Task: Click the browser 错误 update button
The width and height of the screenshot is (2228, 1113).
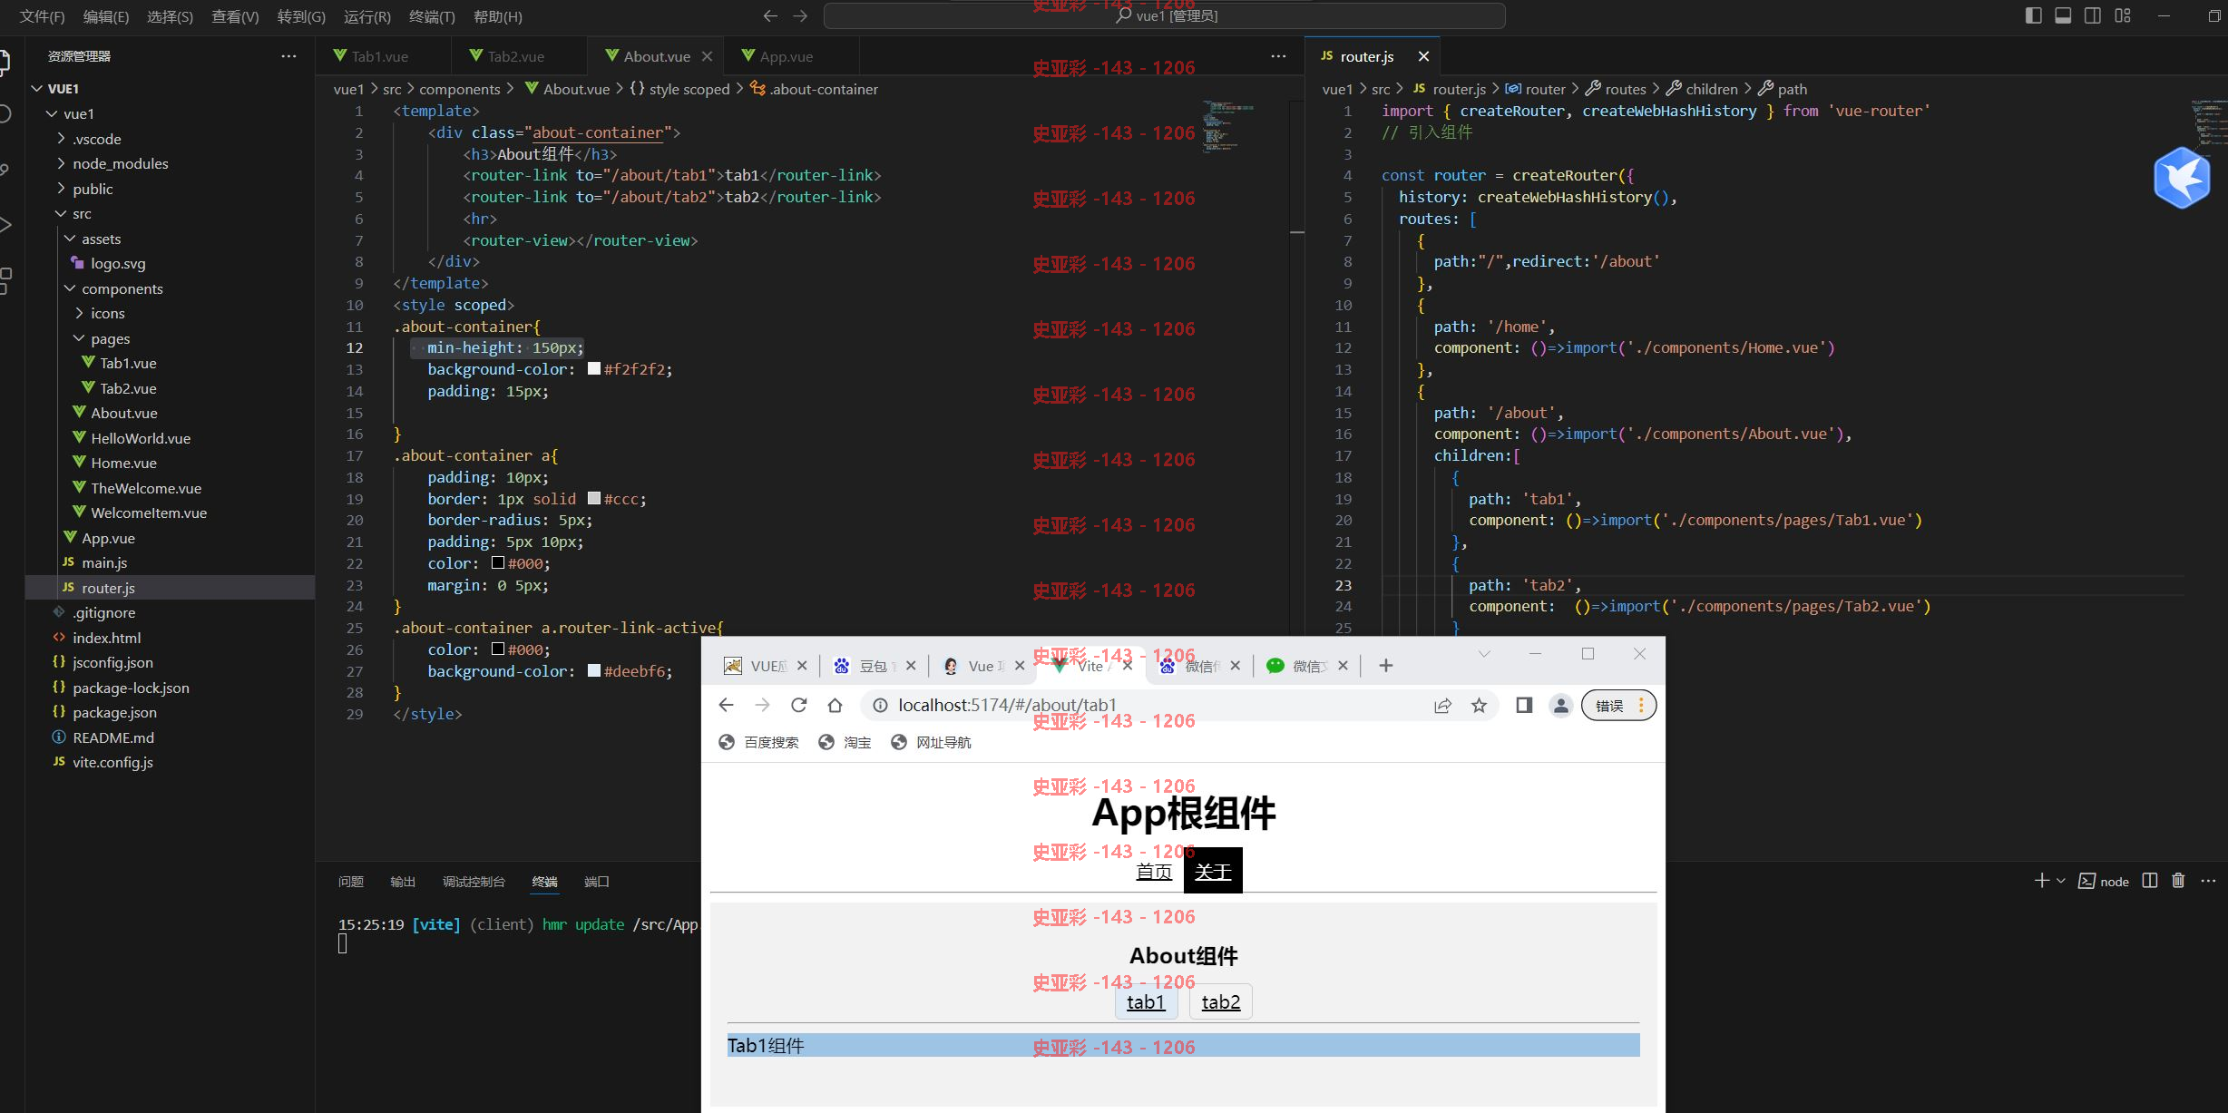Action: pos(1618,706)
